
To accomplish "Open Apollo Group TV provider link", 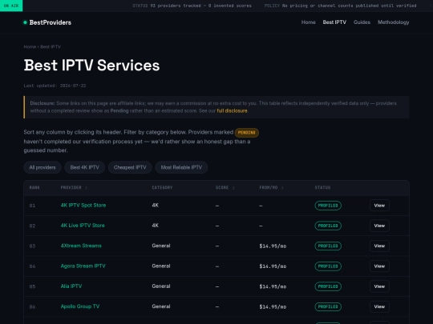I will pos(80,306).
